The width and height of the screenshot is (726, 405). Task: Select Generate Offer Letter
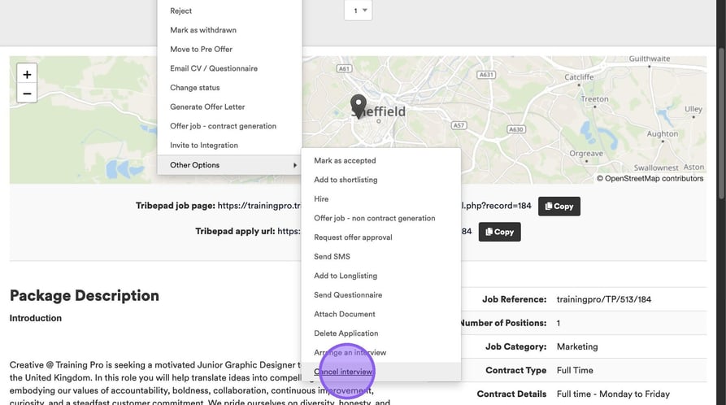(x=207, y=107)
